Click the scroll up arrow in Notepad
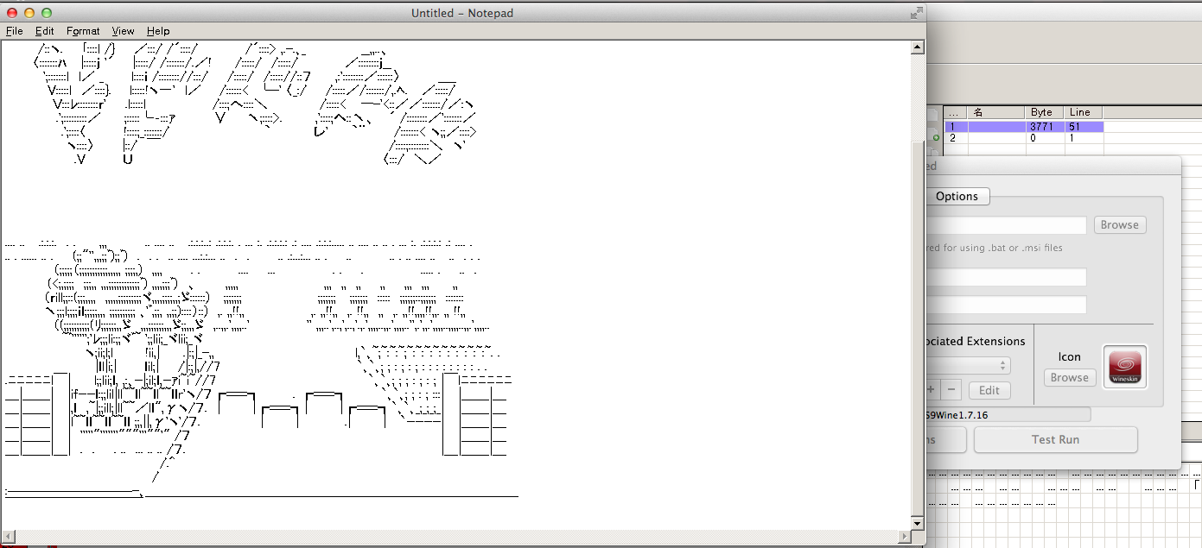The height and width of the screenshot is (548, 1202). pyautogui.click(x=918, y=47)
